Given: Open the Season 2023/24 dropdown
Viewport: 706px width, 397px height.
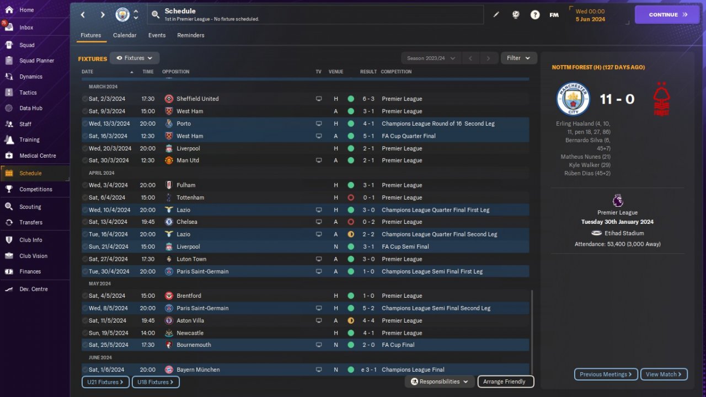Looking at the screenshot, I should tap(431, 58).
